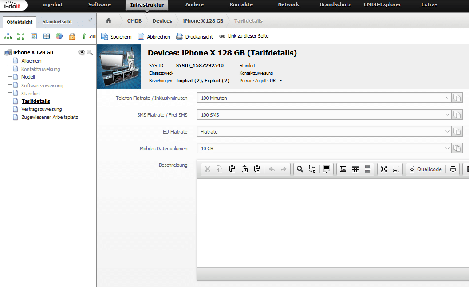The height and width of the screenshot is (287, 469).
Task: Click the Paste icon in editor toolbar
Action: pos(232,169)
